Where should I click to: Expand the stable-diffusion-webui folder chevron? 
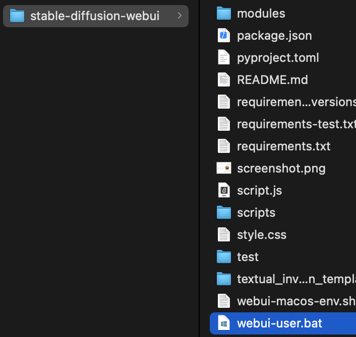(180, 16)
